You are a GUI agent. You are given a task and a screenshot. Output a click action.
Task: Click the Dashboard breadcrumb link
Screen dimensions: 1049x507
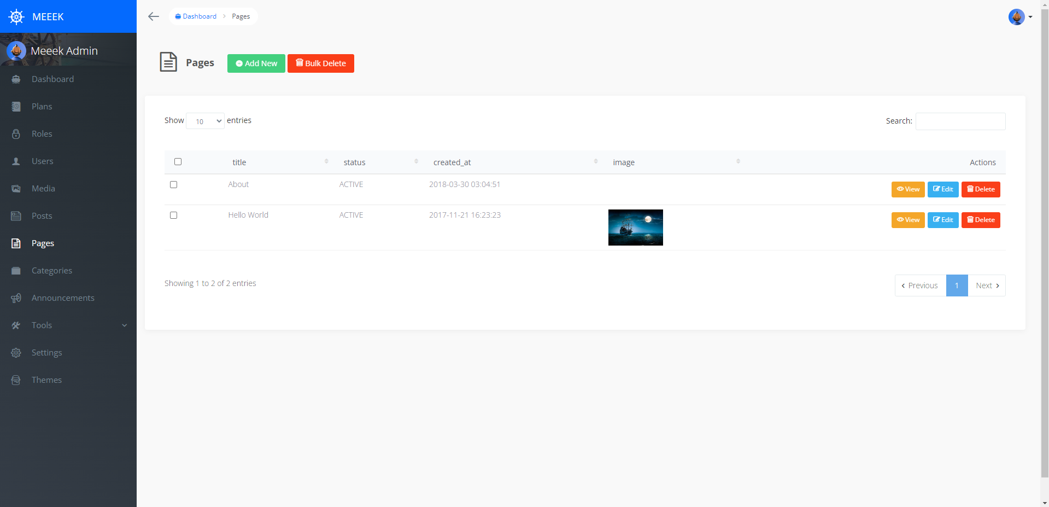[196, 16]
